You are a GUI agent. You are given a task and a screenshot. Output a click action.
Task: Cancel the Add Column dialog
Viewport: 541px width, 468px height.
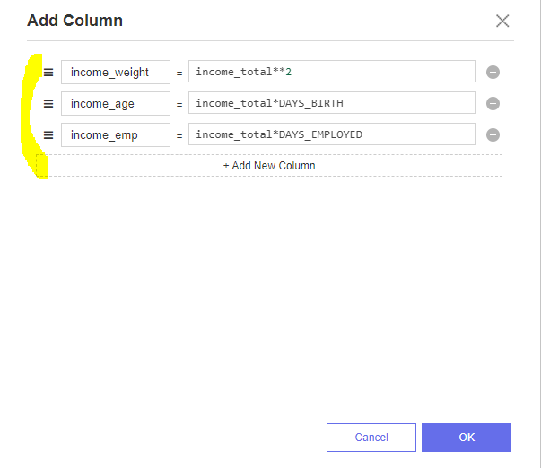pyautogui.click(x=371, y=438)
